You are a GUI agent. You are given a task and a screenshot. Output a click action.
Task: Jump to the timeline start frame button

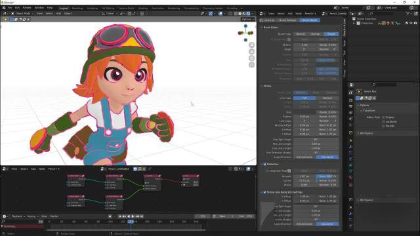click(x=119, y=216)
